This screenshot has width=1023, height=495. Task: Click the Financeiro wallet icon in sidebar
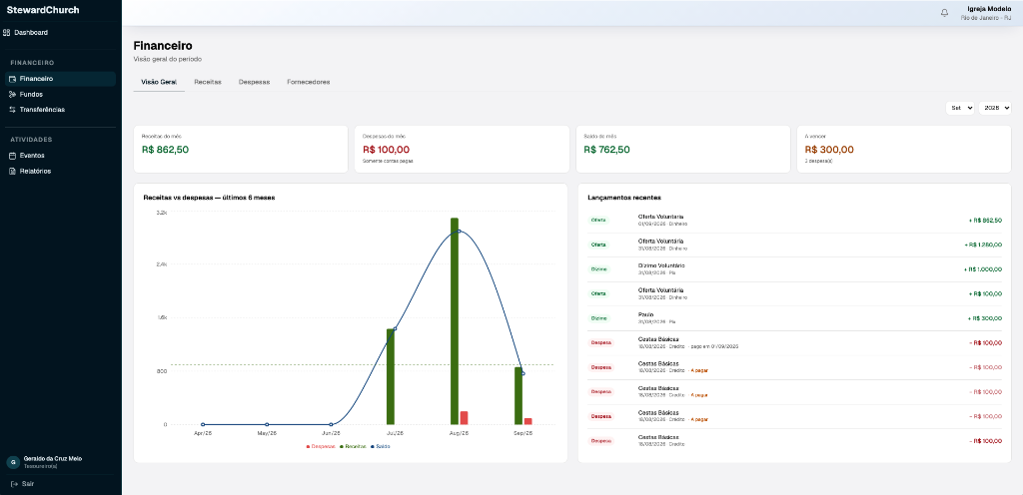tap(12, 79)
